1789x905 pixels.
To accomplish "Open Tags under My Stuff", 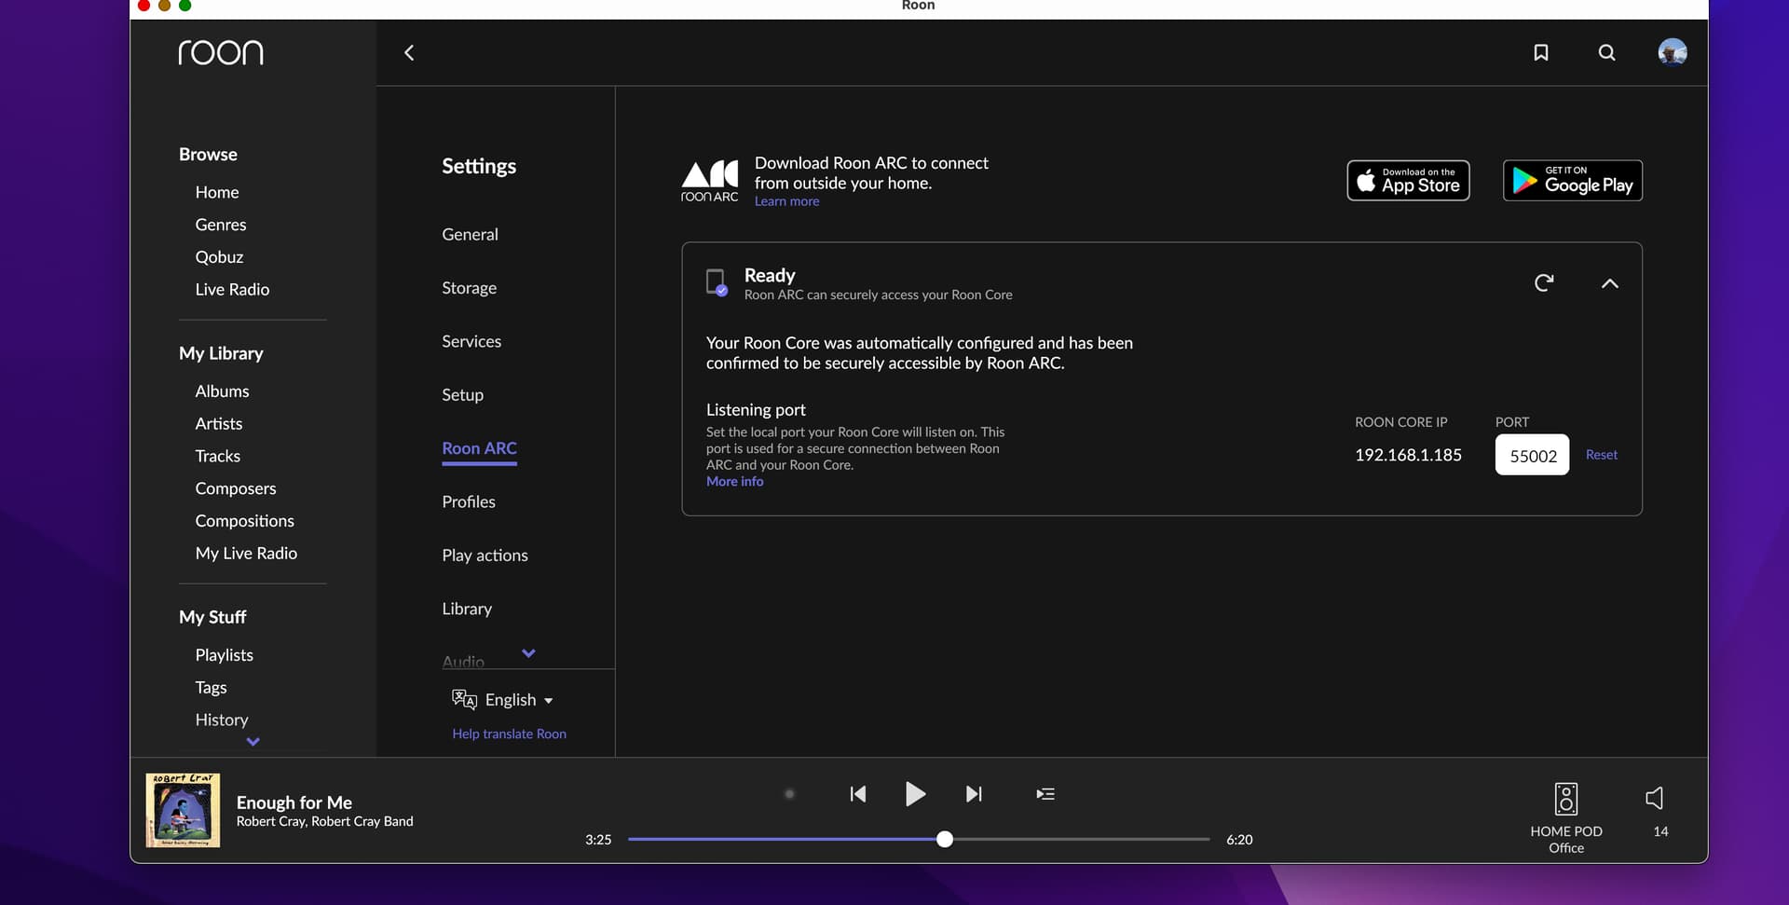I will (211, 688).
